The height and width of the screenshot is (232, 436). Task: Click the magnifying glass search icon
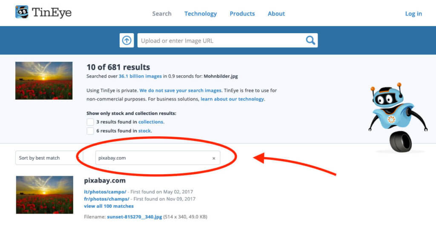[x=310, y=40]
